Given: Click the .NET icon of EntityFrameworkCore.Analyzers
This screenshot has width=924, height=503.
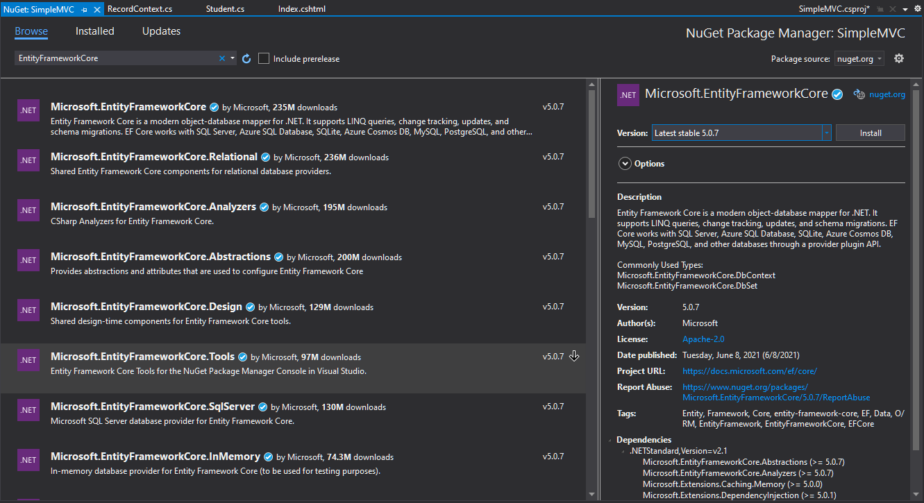Looking at the screenshot, I should pyautogui.click(x=28, y=210).
